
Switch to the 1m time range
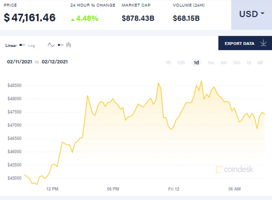[223, 63]
